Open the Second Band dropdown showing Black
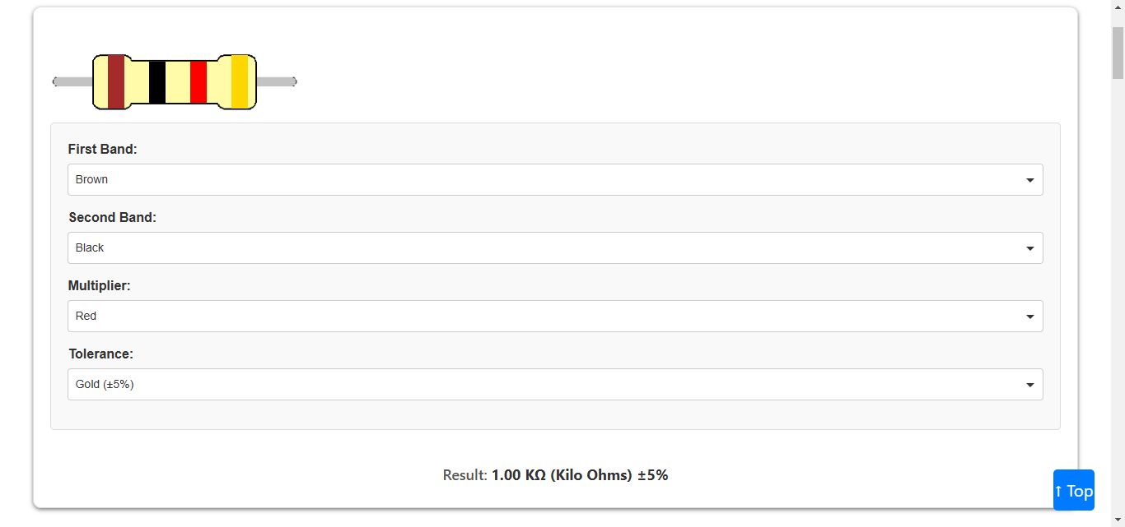 (x=554, y=247)
